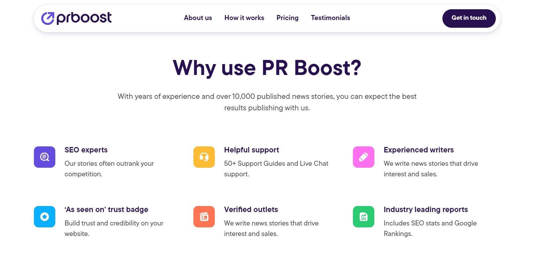Click the Get in touch button

469,18
